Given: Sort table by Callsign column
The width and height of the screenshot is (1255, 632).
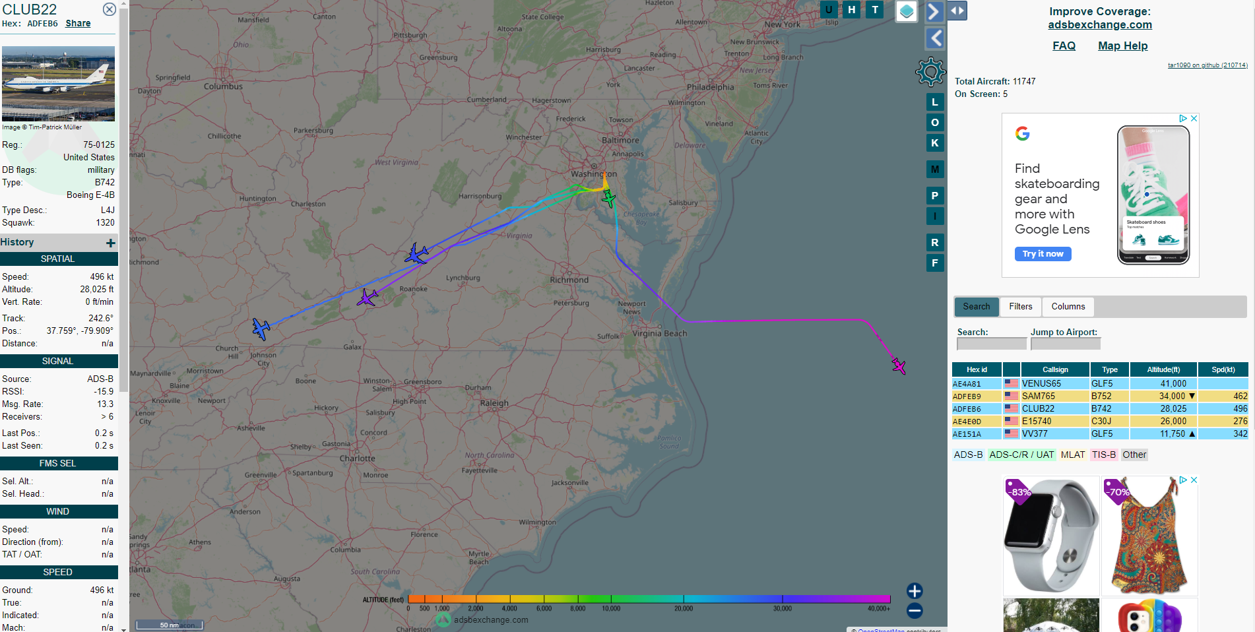Looking at the screenshot, I should click(1055, 369).
